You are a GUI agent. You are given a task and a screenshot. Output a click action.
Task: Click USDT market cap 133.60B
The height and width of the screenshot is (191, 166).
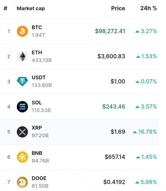point(42,85)
